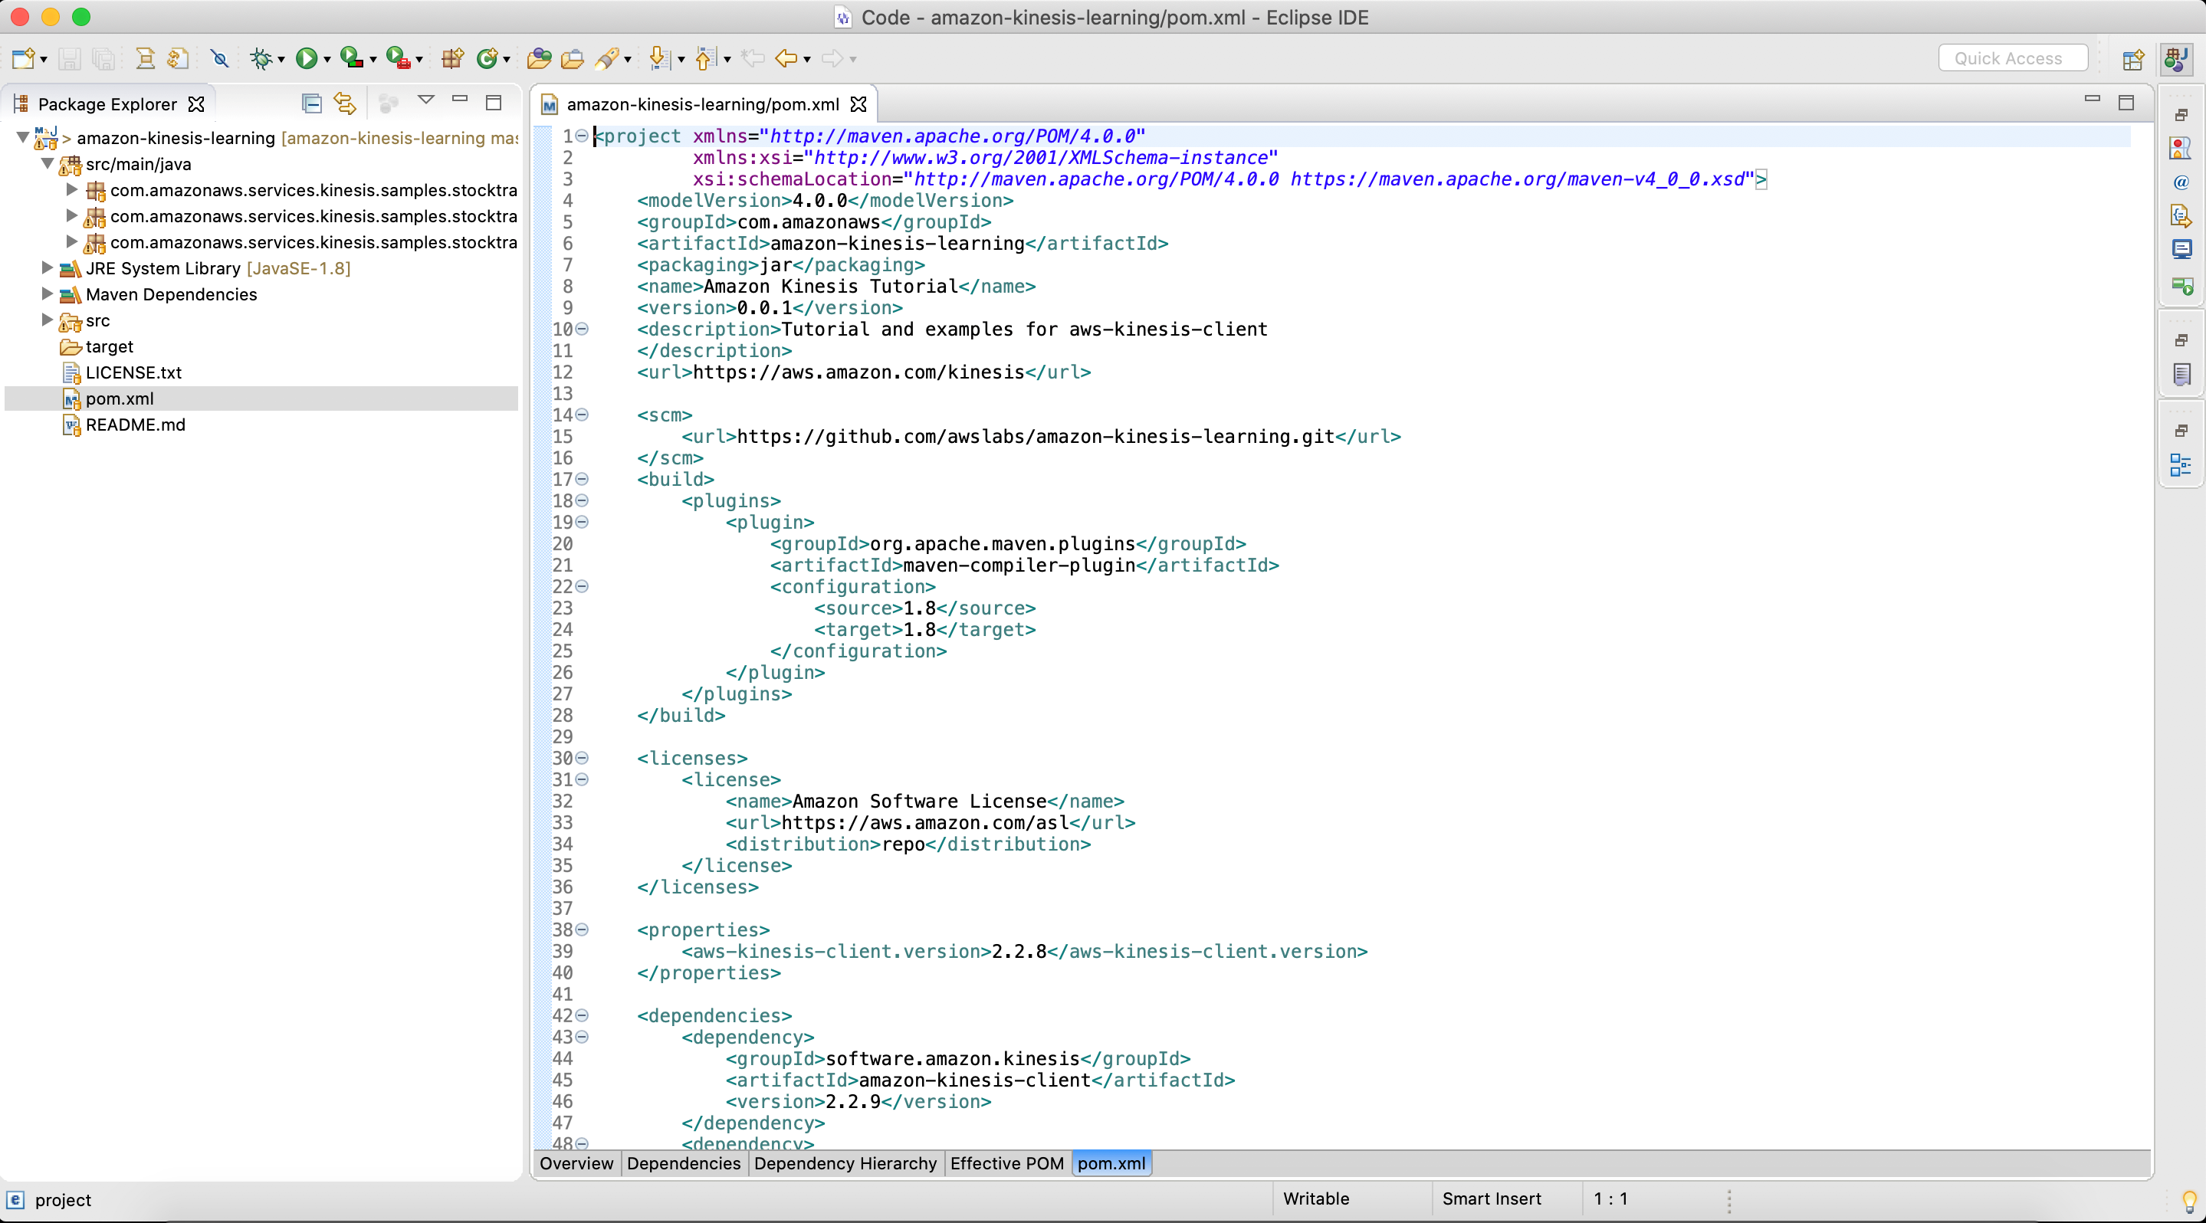Collapse the build element fold marker
Screen dimensions: 2206x1223
click(583, 479)
